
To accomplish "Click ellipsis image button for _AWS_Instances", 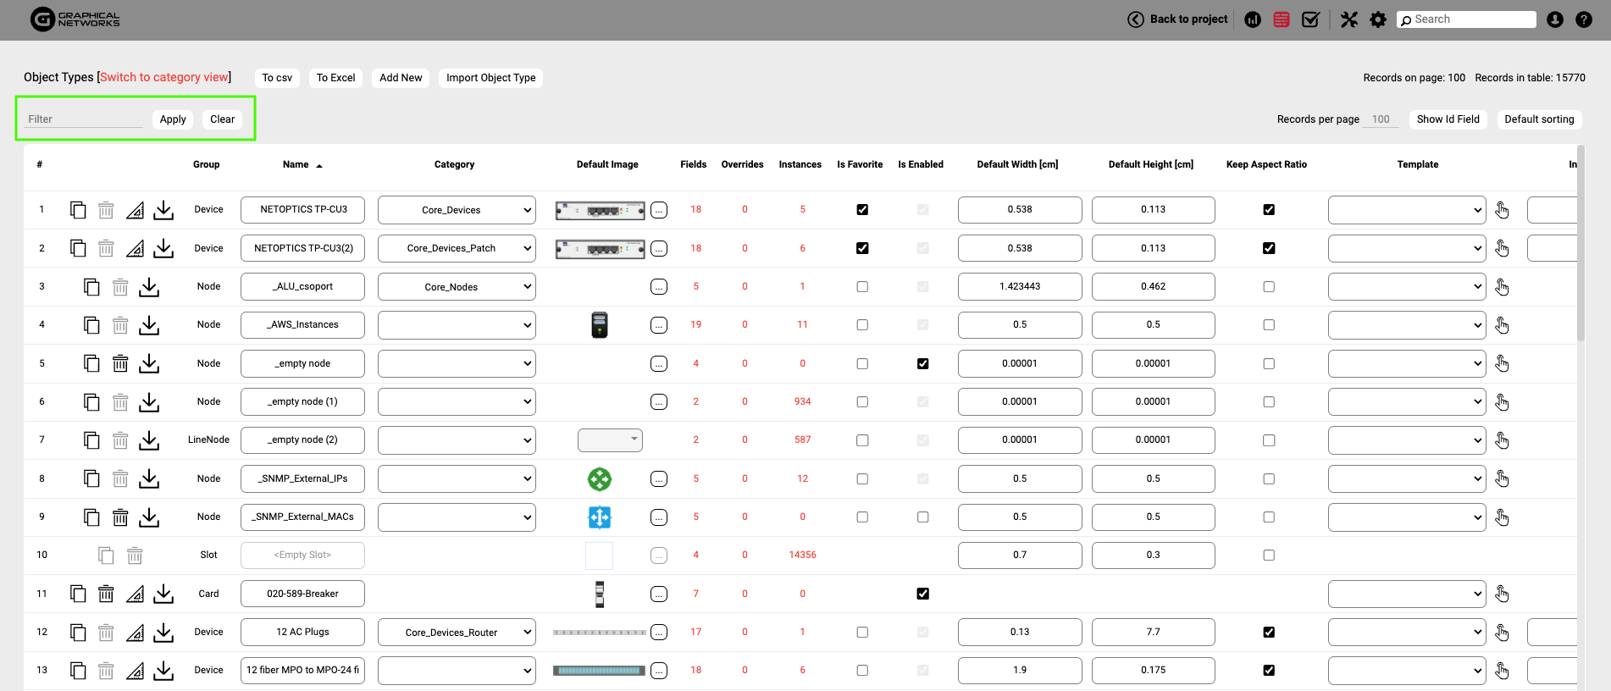I will 659,325.
